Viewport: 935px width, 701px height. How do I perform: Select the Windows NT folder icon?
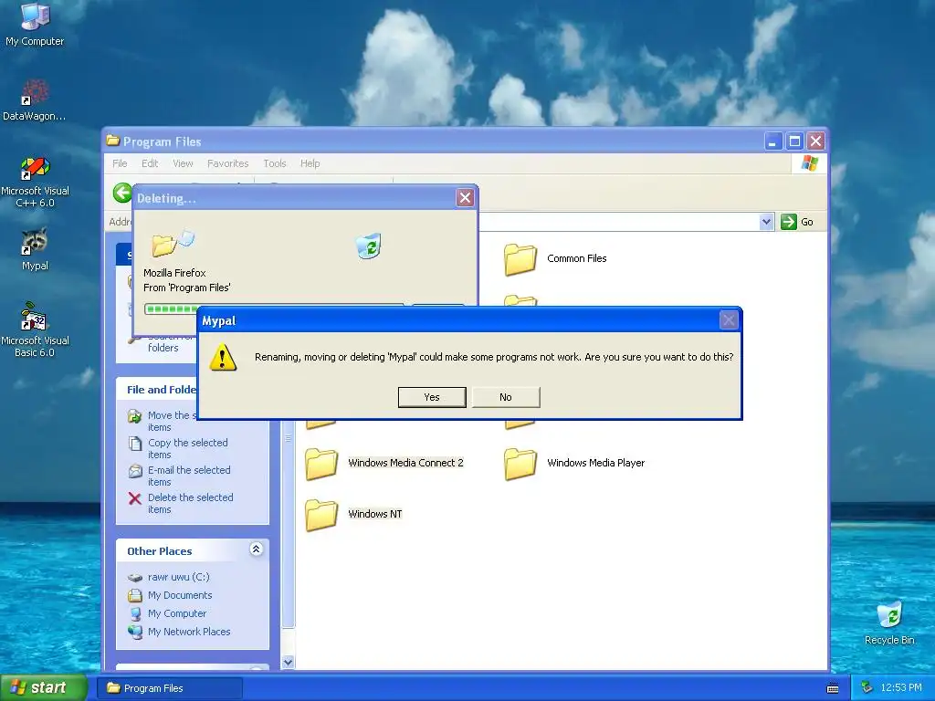pyautogui.click(x=321, y=515)
